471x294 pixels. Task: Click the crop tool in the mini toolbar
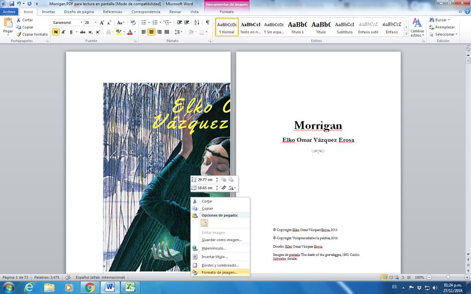224,188
